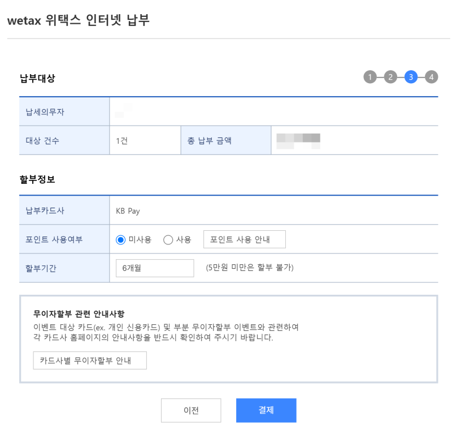Select the 미사용 point option
Image resolution: width=452 pixels, height=443 pixels.
120,240
